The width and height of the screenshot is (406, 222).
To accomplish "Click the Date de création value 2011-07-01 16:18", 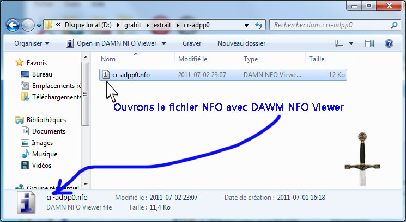I will [x=301, y=198].
